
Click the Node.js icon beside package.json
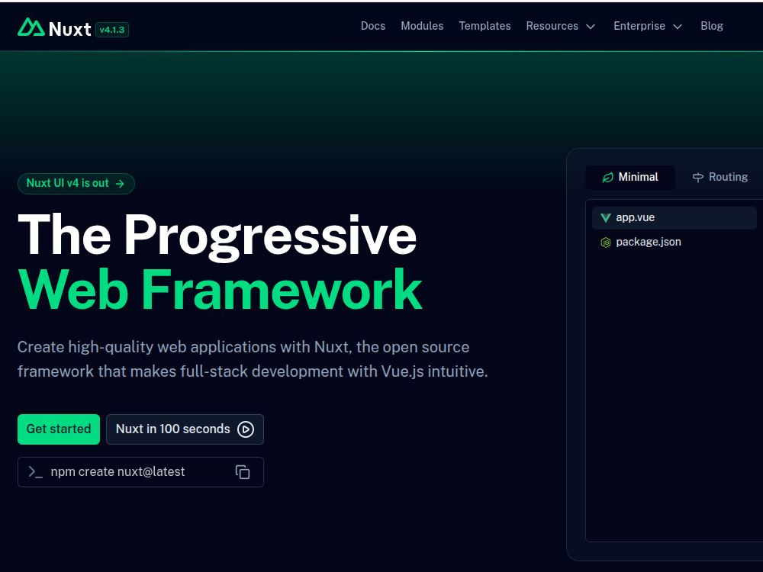[x=605, y=243]
